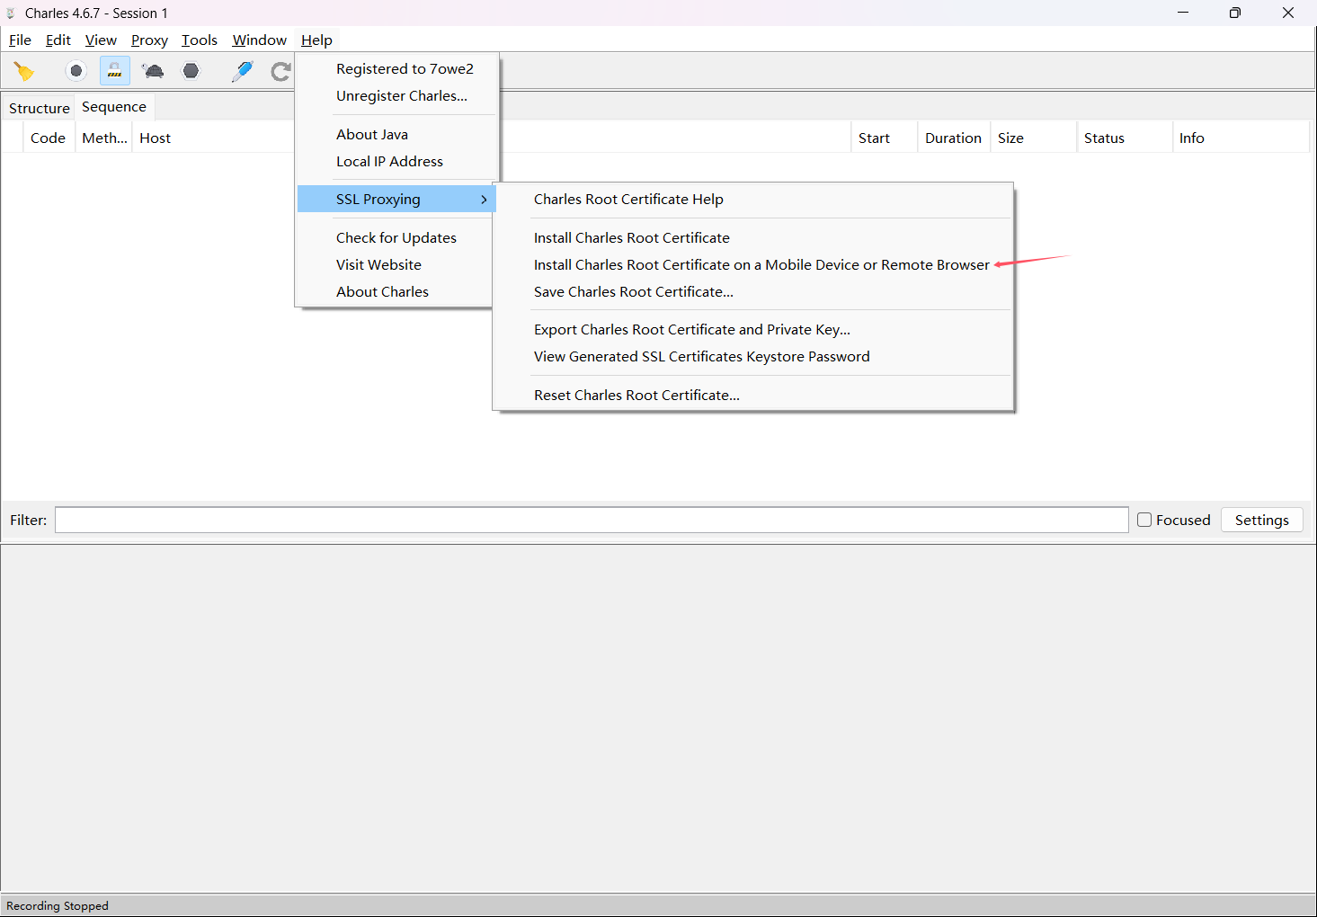Select Check for Updates in Help menu
This screenshot has width=1317, height=917.
point(396,238)
